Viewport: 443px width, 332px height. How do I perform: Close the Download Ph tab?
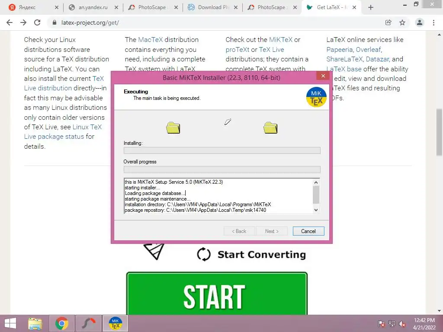(x=236, y=8)
